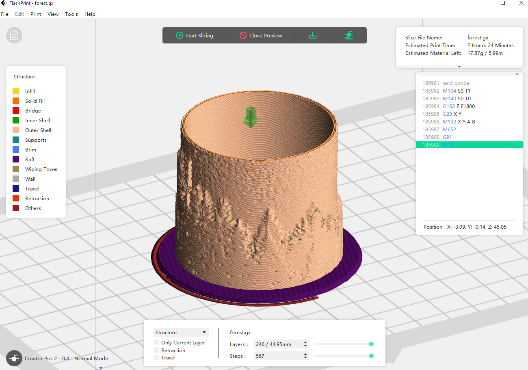The height and width of the screenshot is (370, 528).
Task: Click the save-to-disk download icon
Action: [313, 35]
